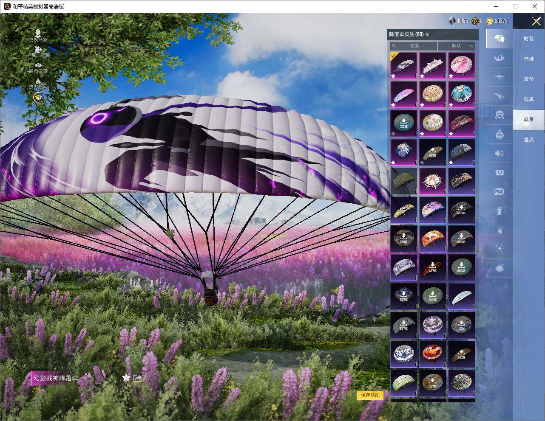The height and width of the screenshot is (421, 545).
Task: Select the glider wing category icon
Action: point(500,58)
